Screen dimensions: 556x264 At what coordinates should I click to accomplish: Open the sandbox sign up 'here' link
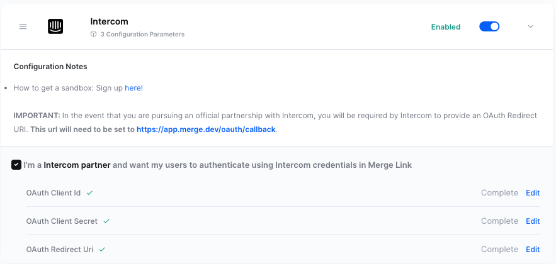pyautogui.click(x=133, y=88)
